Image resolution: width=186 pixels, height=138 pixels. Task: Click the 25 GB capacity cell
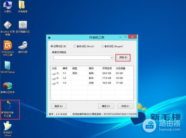pos(119,73)
